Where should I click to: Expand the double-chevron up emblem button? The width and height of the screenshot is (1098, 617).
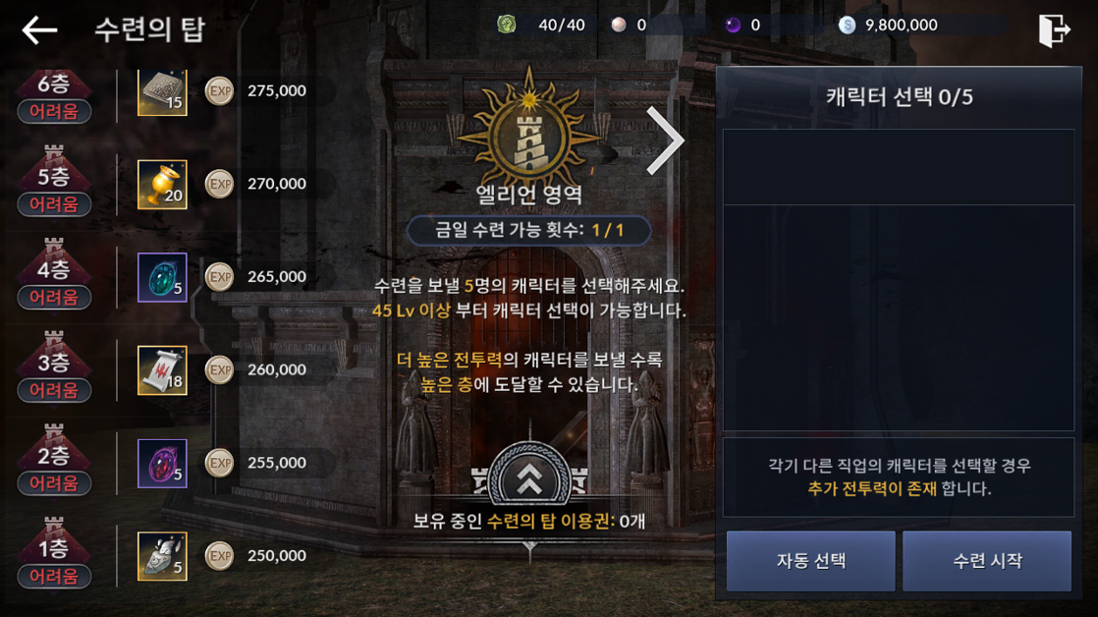coord(529,477)
